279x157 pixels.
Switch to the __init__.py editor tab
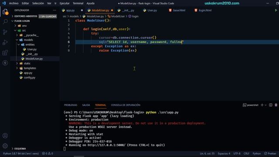pyautogui.click(x=128, y=10)
